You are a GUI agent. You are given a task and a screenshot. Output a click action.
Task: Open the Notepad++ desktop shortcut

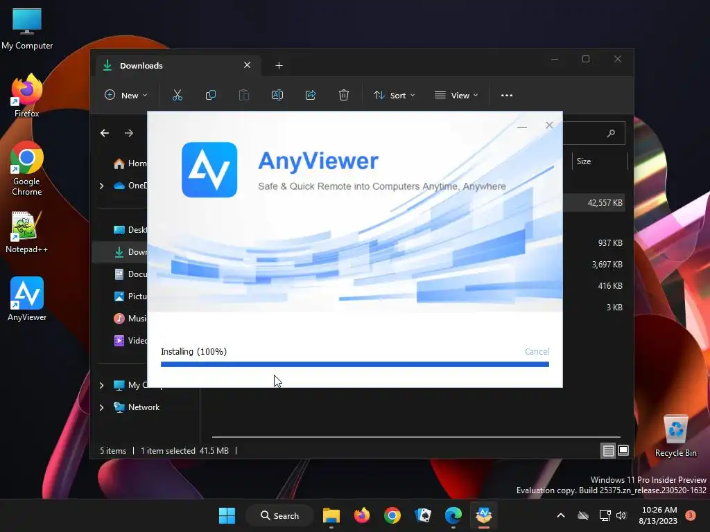(27, 232)
